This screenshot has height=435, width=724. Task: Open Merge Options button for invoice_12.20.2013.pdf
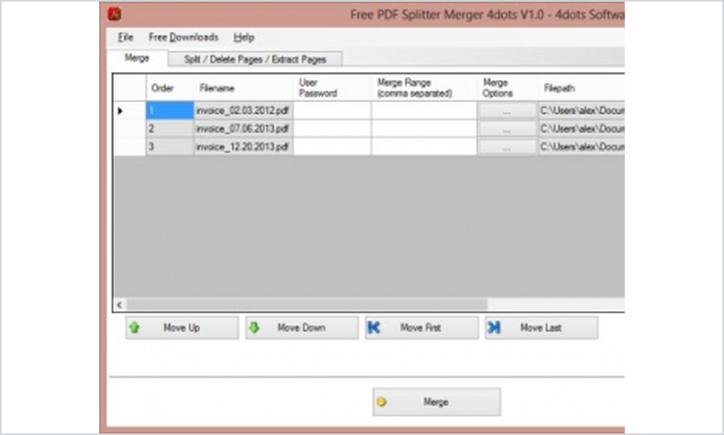pos(507,147)
